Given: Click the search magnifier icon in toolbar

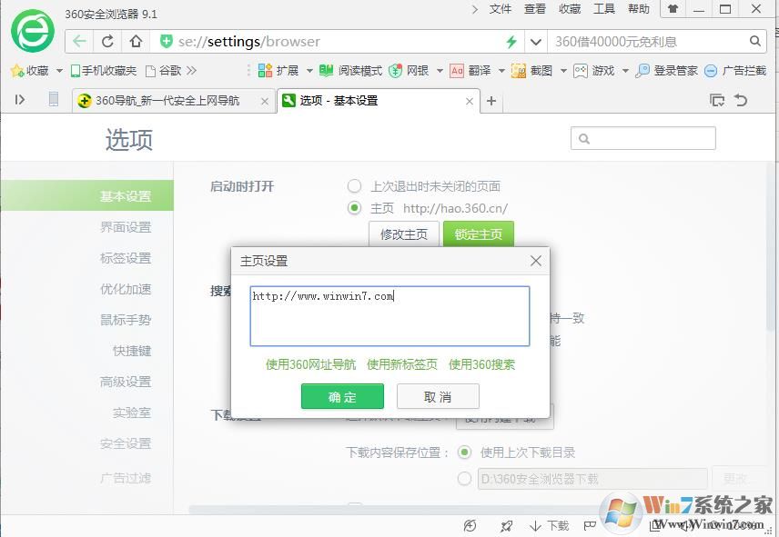Looking at the screenshot, I should [x=755, y=42].
